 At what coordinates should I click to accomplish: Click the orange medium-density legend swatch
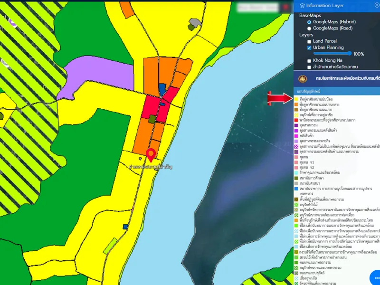point(296,104)
